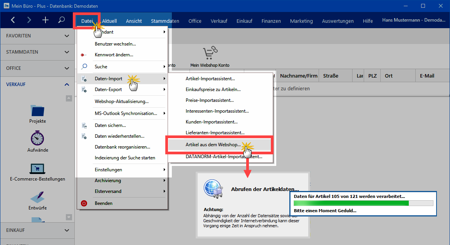Viewport: 450px width, 245px height.
Task: Select Benutzer wechseln menu entry
Action: [x=123, y=44]
